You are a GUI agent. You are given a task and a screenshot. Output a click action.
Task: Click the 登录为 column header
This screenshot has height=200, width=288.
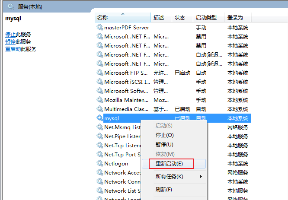pos(238,18)
